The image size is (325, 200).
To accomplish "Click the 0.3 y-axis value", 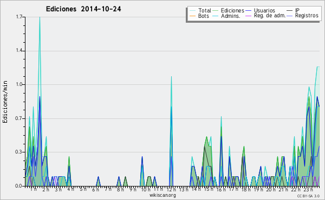I will coord(19,152).
